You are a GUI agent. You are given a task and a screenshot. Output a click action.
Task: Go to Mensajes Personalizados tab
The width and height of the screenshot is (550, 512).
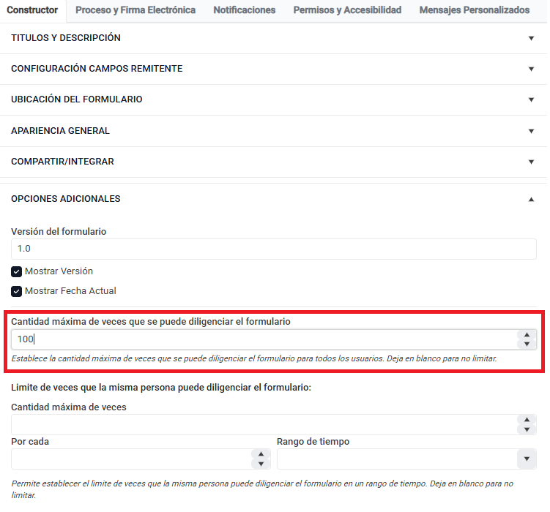tap(474, 10)
